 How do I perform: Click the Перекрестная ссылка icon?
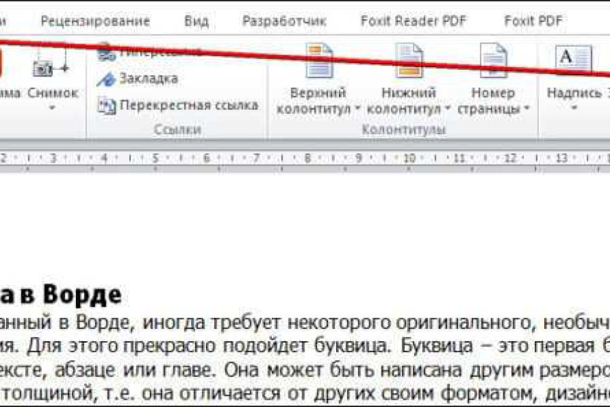tap(106, 105)
